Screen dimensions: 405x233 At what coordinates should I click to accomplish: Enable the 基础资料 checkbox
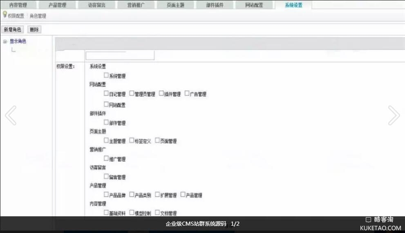[106, 212]
